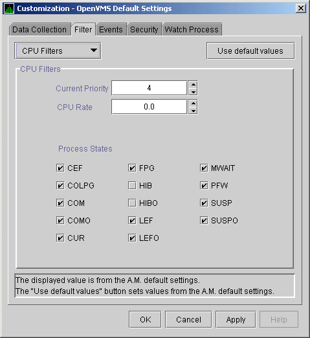Uncheck the MWAIT checkbox

(204, 168)
